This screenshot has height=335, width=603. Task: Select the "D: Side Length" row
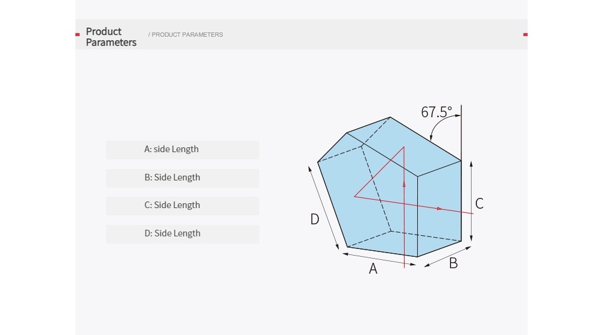click(183, 234)
